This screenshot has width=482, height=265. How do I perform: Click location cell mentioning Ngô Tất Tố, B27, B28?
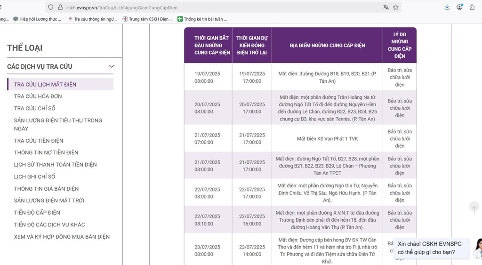click(x=328, y=166)
